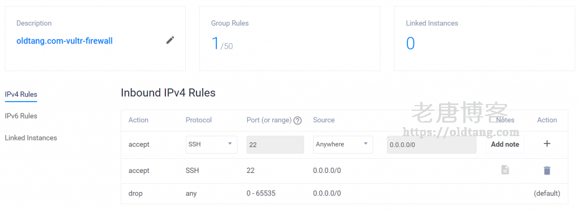The image size is (580, 213).
Task: Click the Protocol column header
Action: 199,120
